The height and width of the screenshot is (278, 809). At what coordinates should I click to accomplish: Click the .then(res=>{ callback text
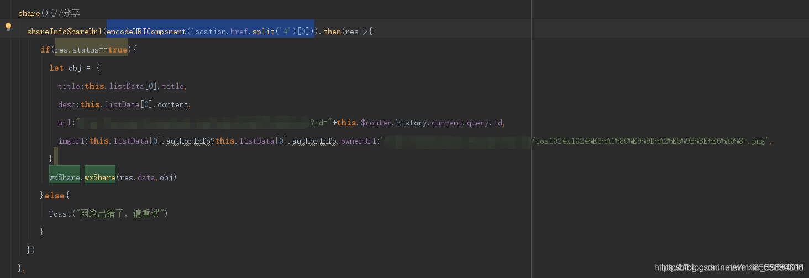345,32
